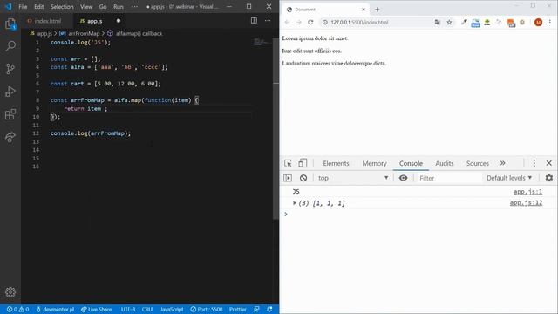Image resolution: width=558 pixels, height=314 pixels.
Task: Open editor More Actions ellipsis
Action: [268, 21]
